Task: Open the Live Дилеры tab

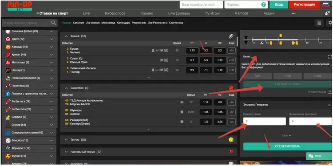Action: (179, 13)
